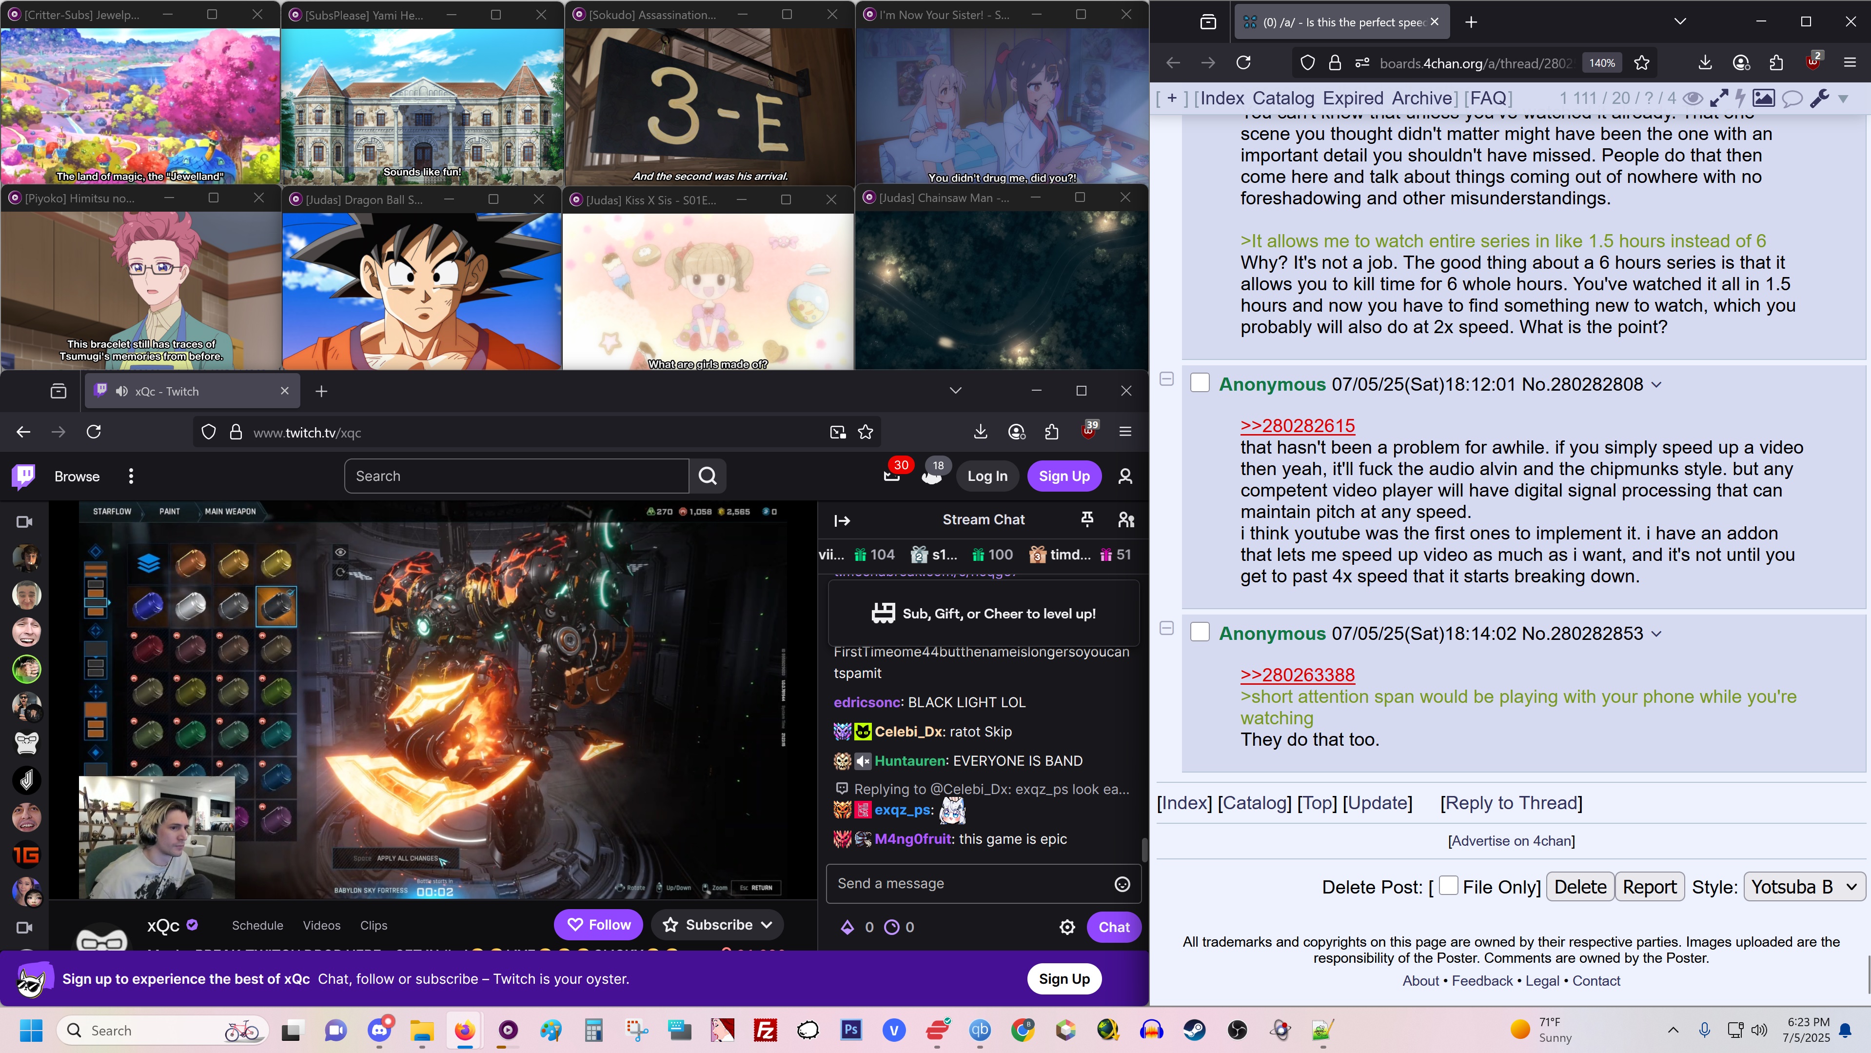The width and height of the screenshot is (1871, 1053).
Task: Reload the Twitch page
Action: pyautogui.click(x=94, y=433)
